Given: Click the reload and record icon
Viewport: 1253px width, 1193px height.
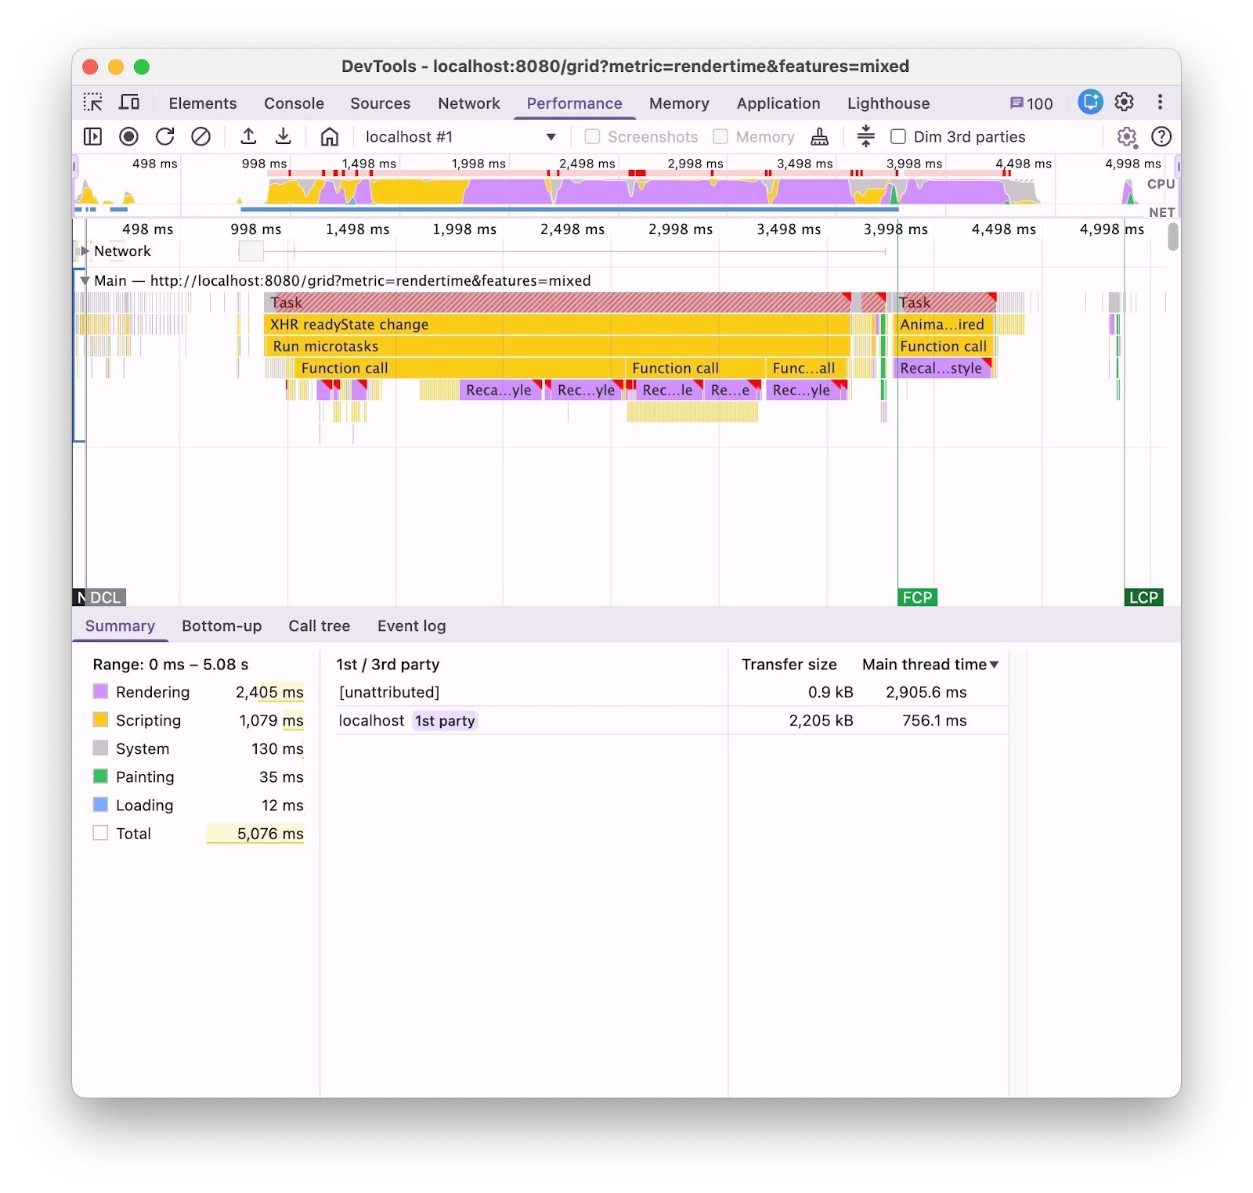Looking at the screenshot, I should point(164,137).
